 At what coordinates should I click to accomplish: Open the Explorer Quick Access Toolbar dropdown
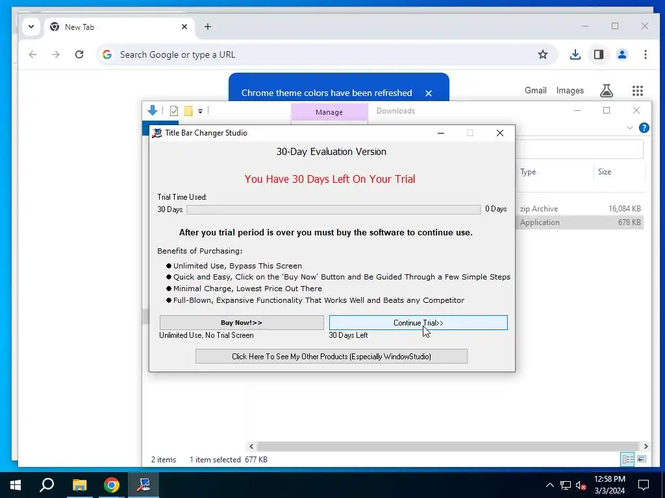point(200,112)
